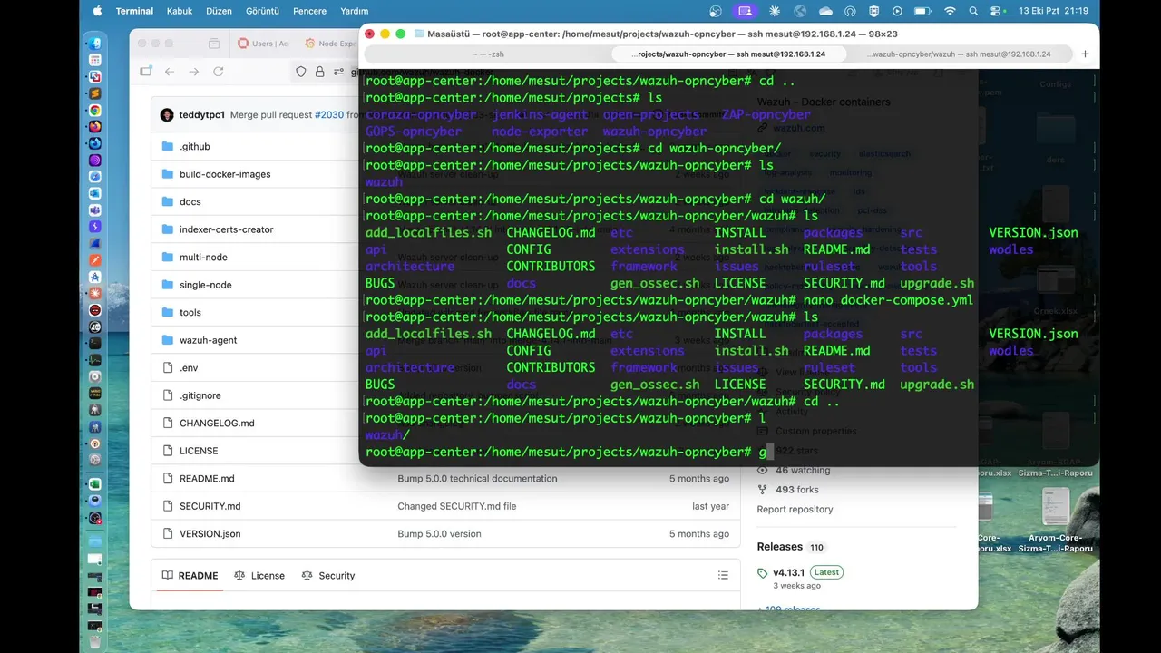This screenshot has height=653, width=1161.
Task: Open SECURITY.md in the file list
Action: click(210, 506)
